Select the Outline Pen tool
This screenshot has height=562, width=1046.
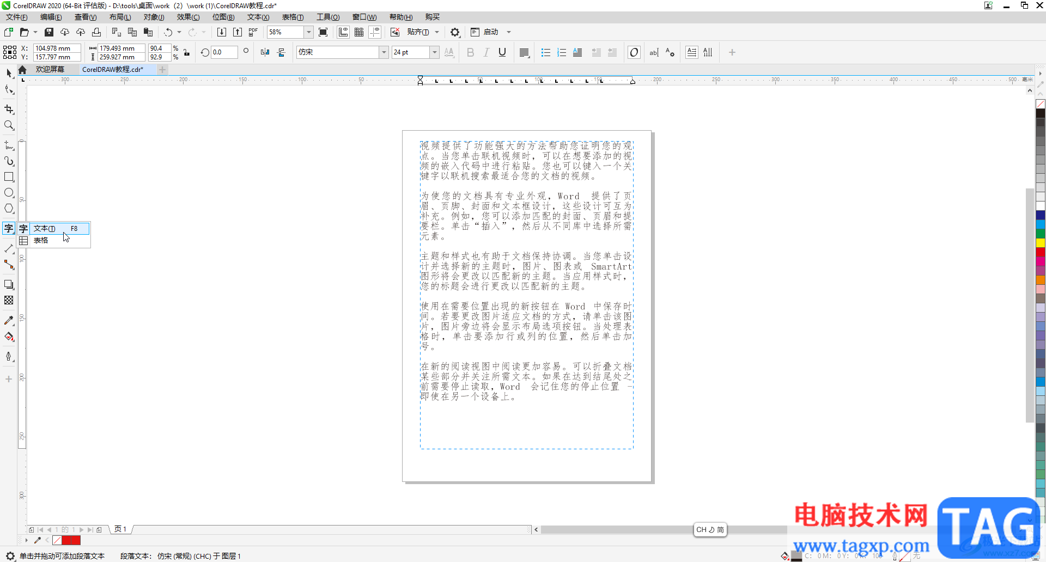[x=9, y=357]
